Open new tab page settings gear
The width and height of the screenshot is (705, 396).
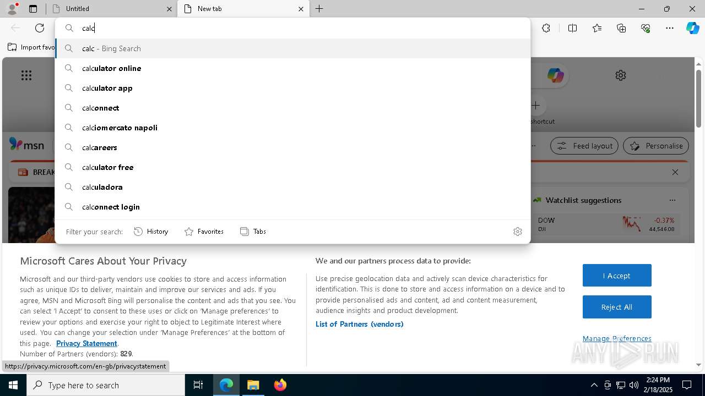[621, 75]
